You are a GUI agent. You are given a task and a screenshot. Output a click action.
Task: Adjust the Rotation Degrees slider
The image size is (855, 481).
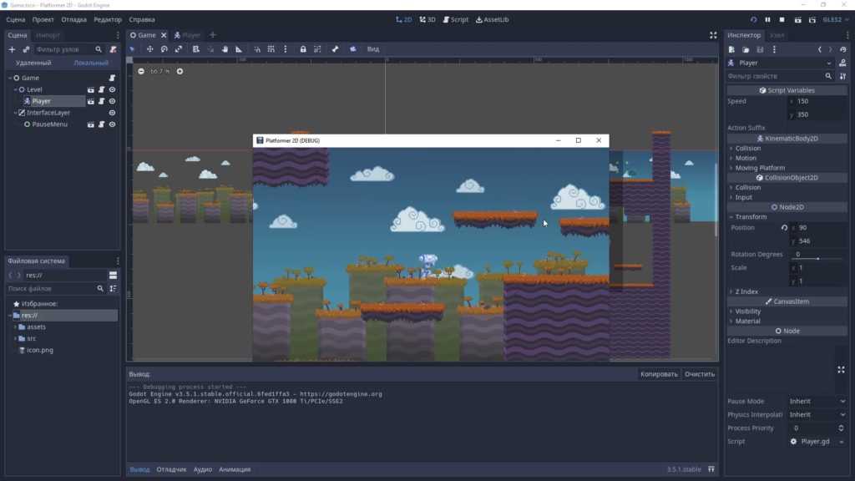[x=817, y=259]
